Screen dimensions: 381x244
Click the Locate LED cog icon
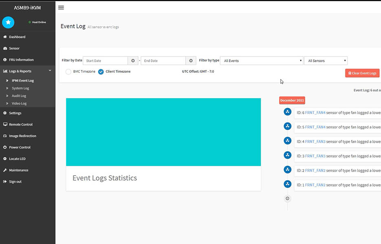[5, 159]
